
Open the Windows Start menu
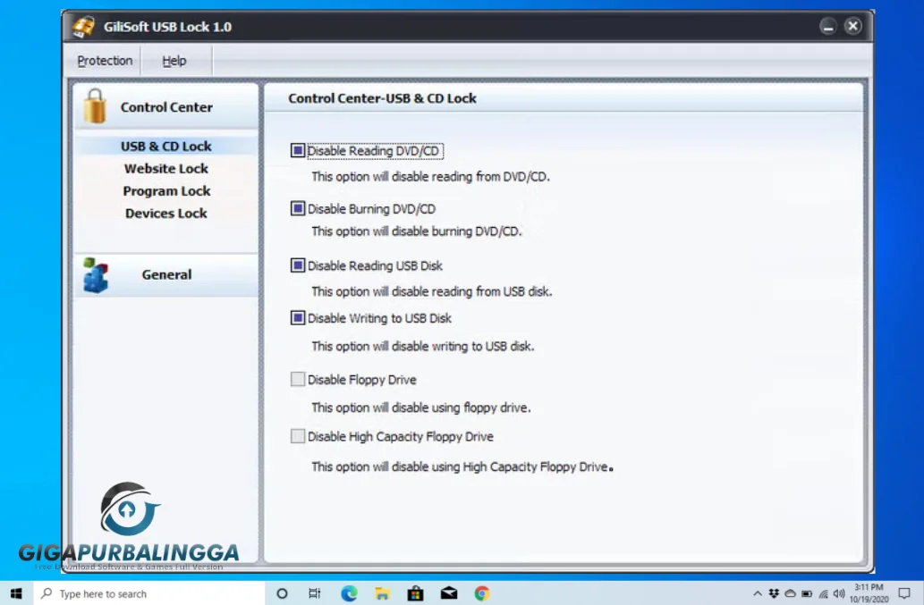tap(16, 593)
